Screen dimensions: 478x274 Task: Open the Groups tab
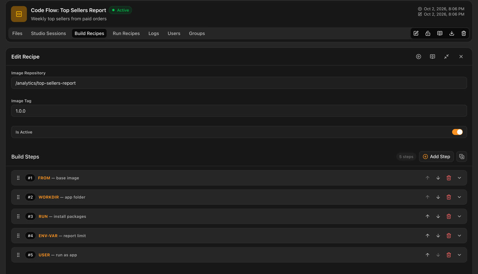click(197, 33)
